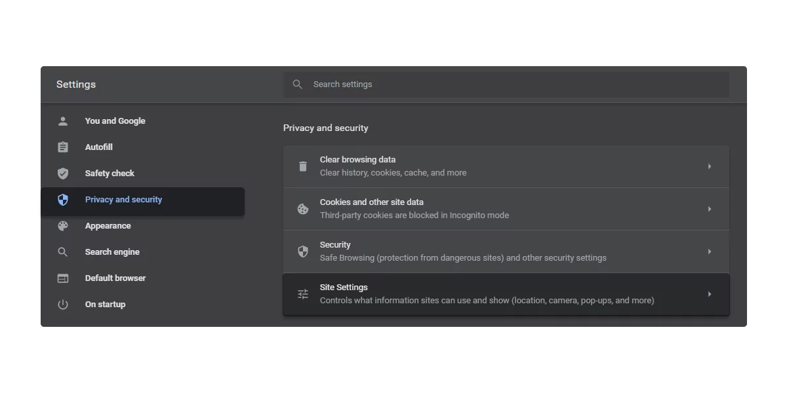
Task: Switch to the Appearance section
Action: point(142,226)
